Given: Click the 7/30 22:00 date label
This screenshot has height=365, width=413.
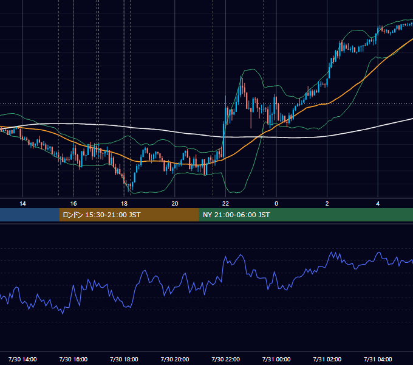Looking at the screenshot, I should tap(226, 359).
